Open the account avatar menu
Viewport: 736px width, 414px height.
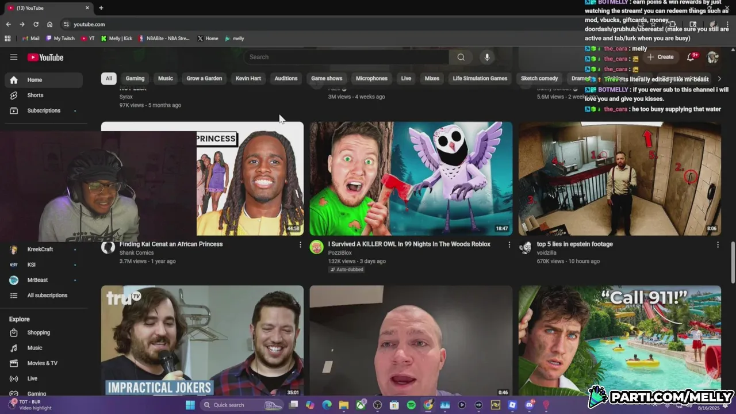click(712, 57)
